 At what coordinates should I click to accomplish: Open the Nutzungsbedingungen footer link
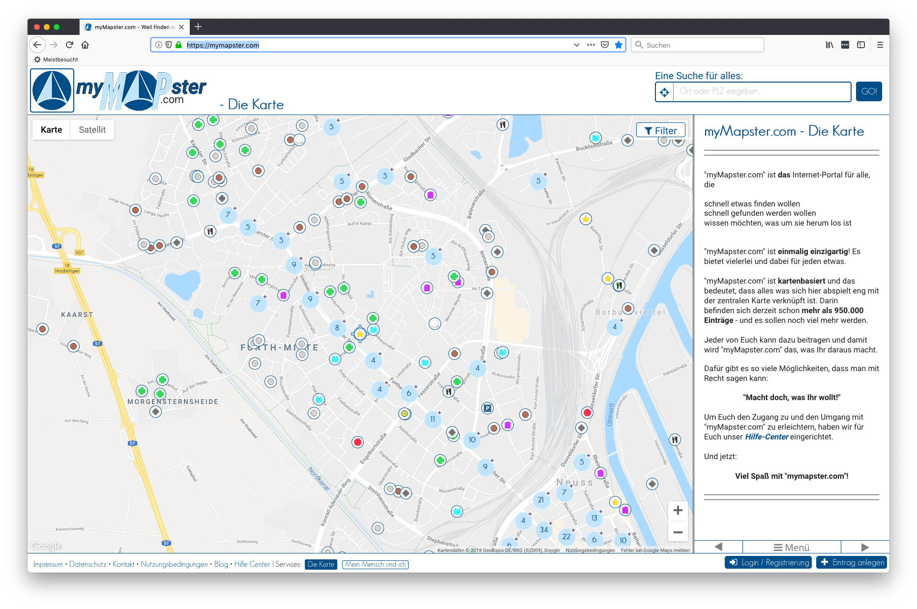(175, 564)
